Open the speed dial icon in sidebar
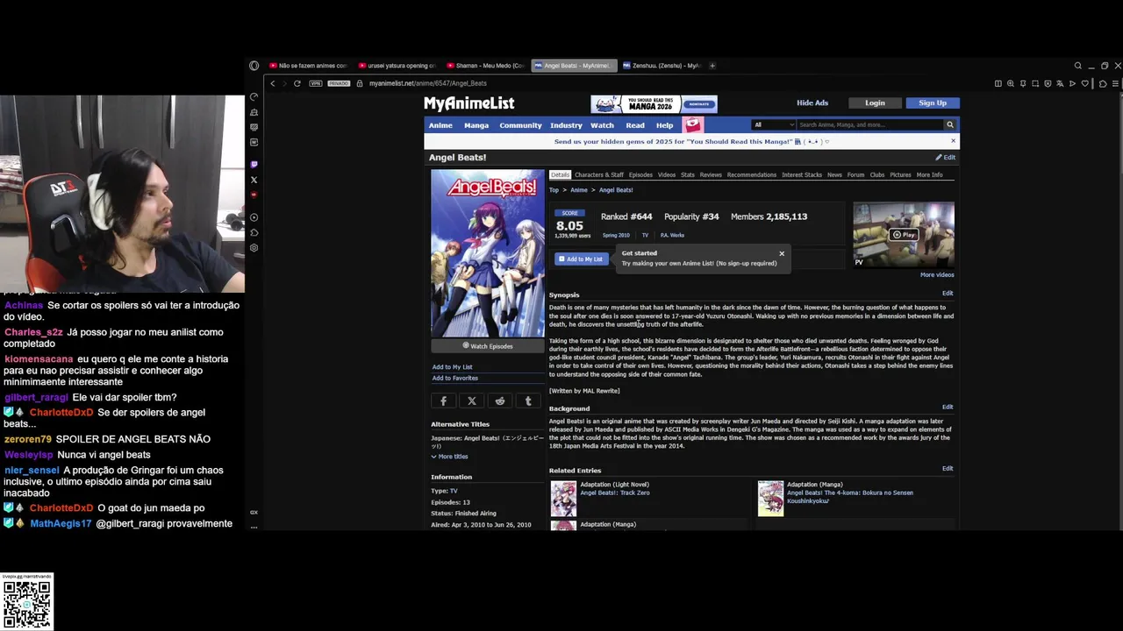 [254, 96]
